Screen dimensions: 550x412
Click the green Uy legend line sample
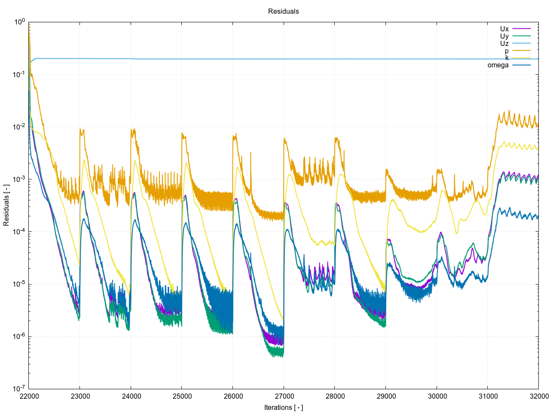[521, 36]
